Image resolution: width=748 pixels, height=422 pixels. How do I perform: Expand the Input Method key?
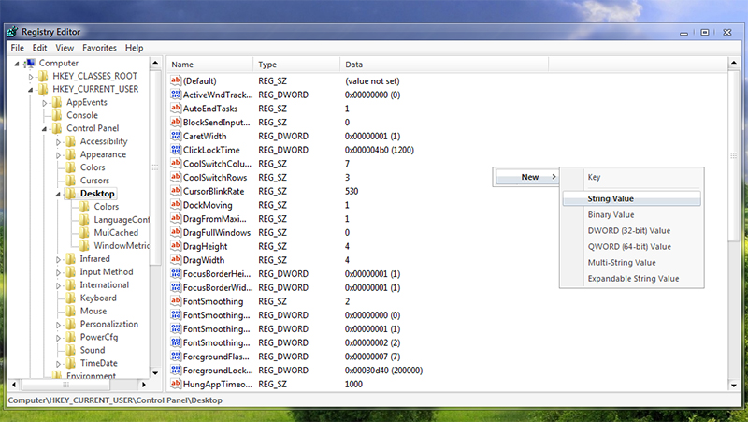(x=58, y=272)
